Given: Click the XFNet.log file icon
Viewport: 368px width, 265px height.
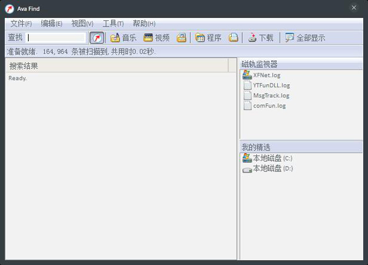Looking at the screenshot, I should 247,75.
